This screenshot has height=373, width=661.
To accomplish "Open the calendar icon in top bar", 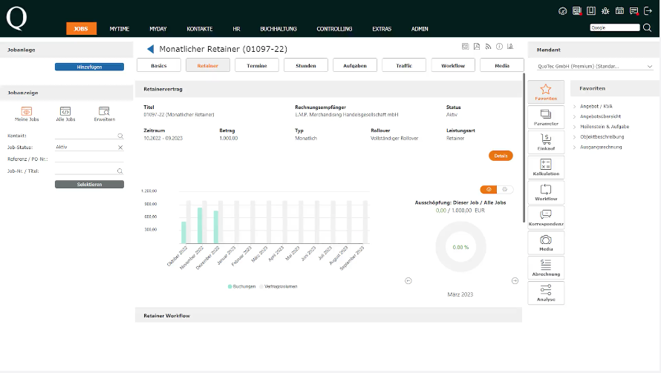I will (619, 11).
